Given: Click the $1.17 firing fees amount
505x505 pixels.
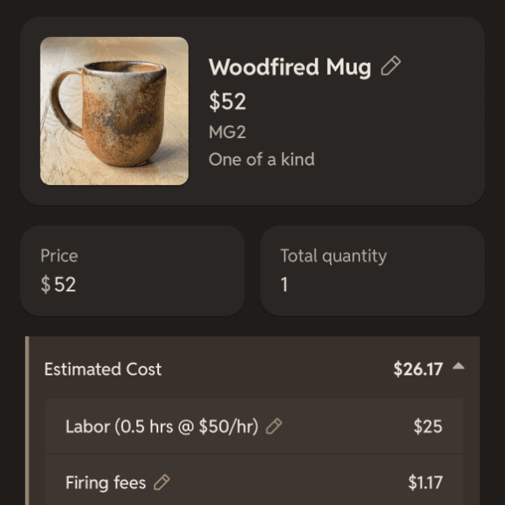Looking at the screenshot, I should (425, 482).
